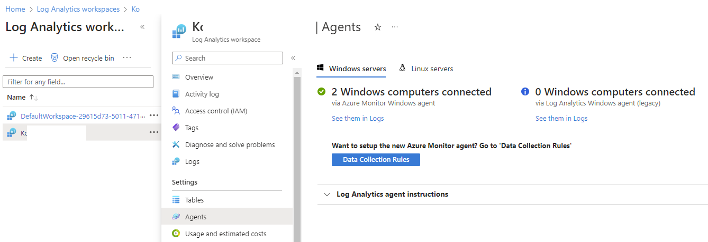
Task: Click the Logs menu icon
Action: click(x=176, y=161)
